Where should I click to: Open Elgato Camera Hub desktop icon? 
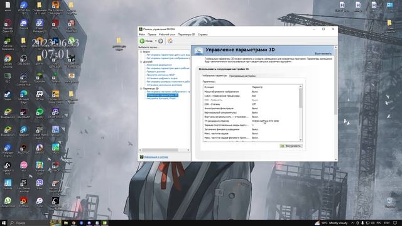tap(24, 79)
